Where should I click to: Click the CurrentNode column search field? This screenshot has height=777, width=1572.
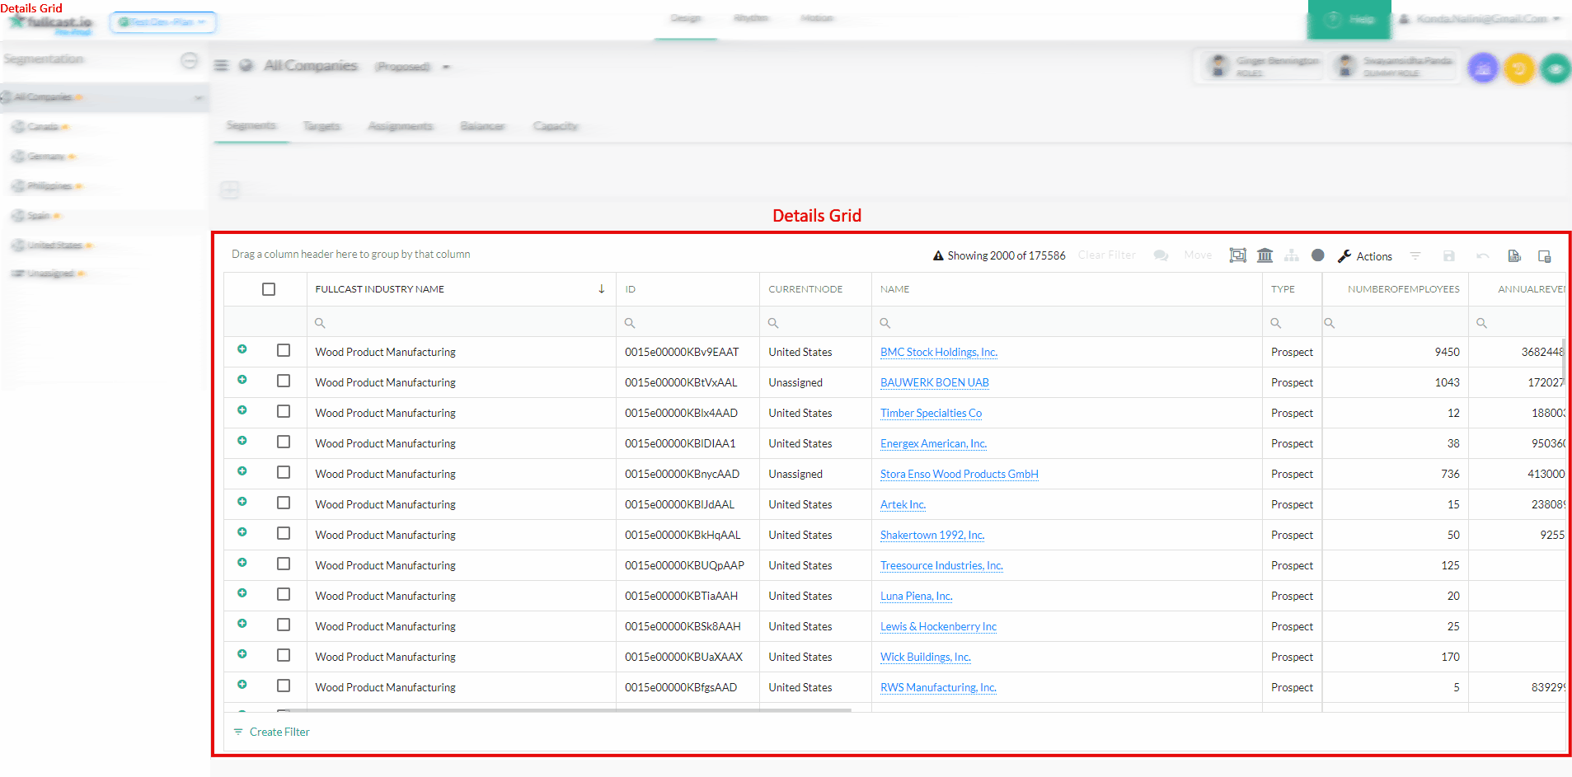click(x=815, y=323)
